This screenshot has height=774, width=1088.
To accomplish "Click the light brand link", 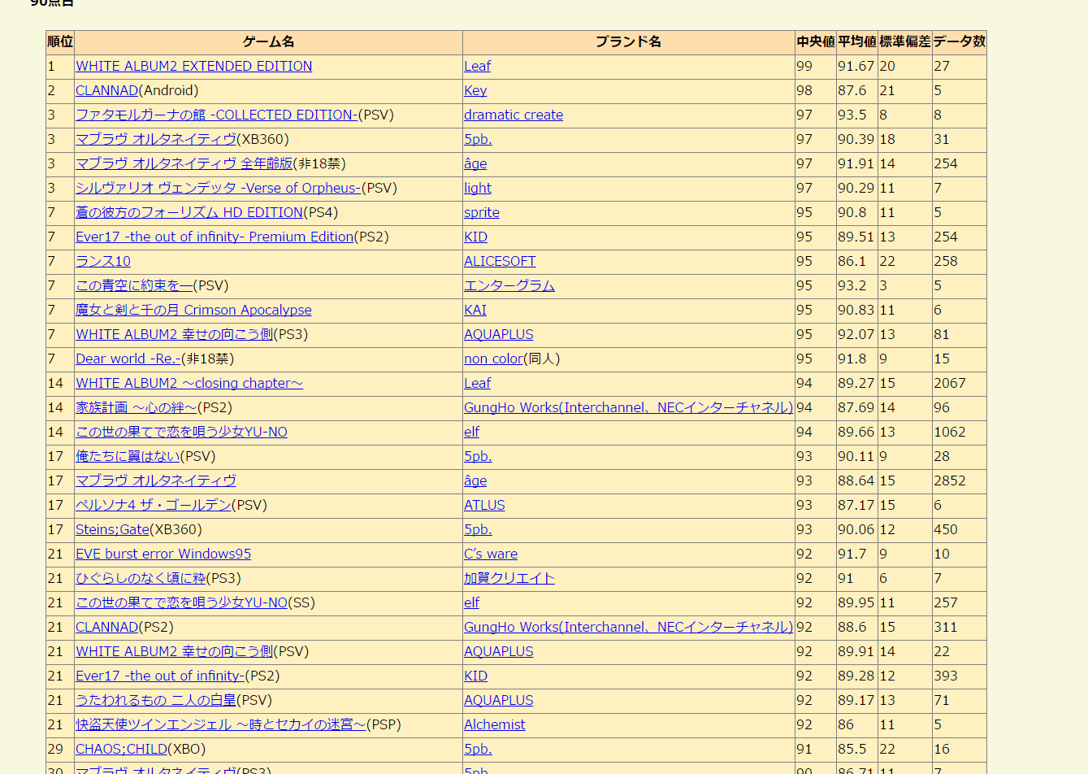I will pyautogui.click(x=477, y=189).
